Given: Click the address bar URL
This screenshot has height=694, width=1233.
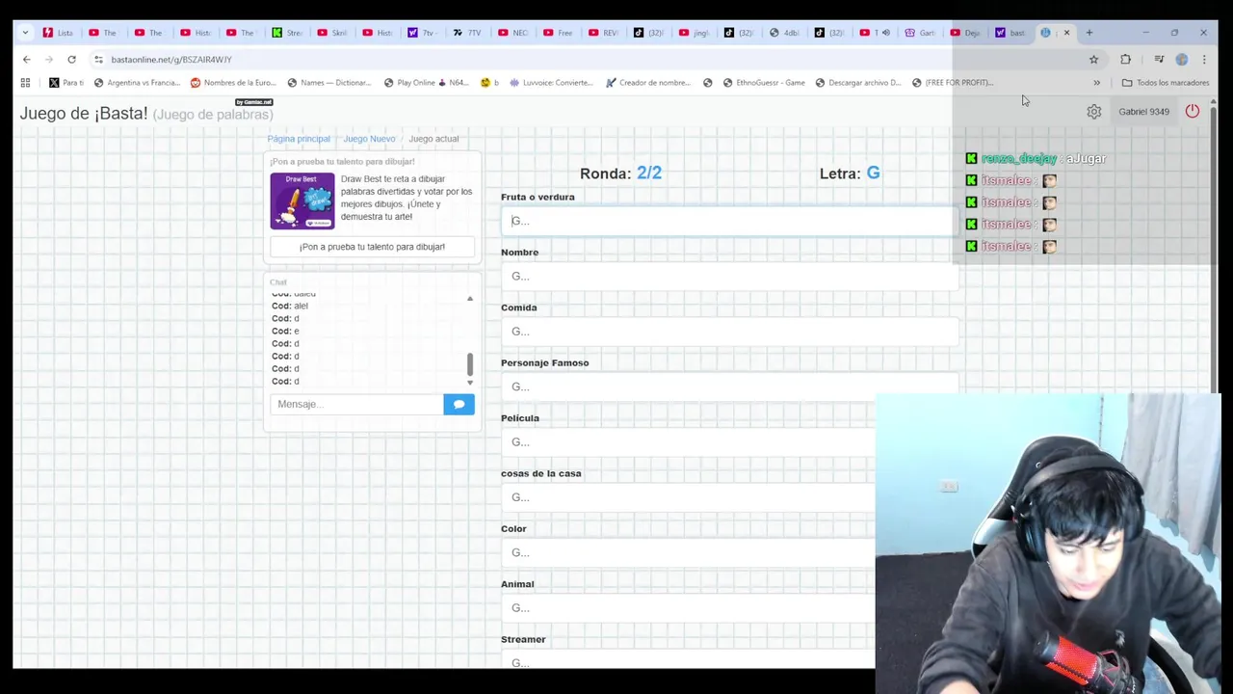Looking at the screenshot, I should coord(171,59).
